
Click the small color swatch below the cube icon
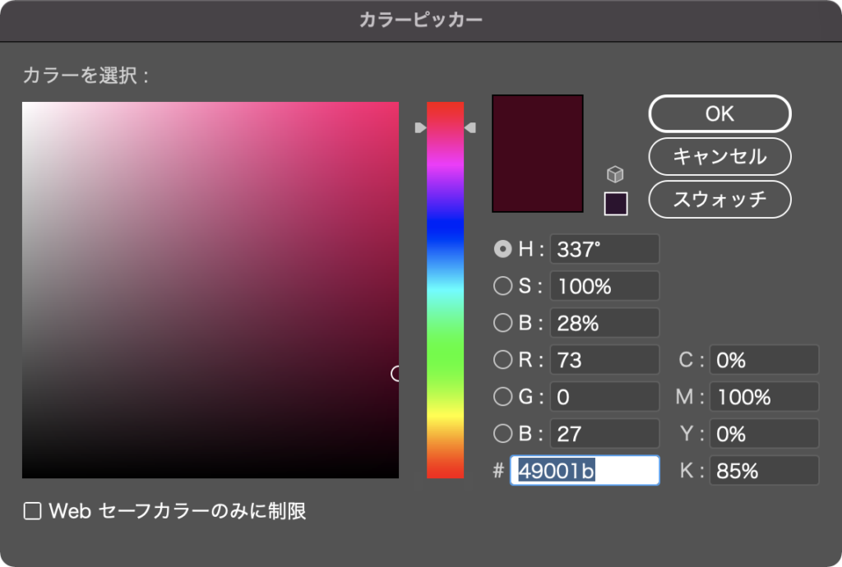pyautogui.click(x=615, y=203)
